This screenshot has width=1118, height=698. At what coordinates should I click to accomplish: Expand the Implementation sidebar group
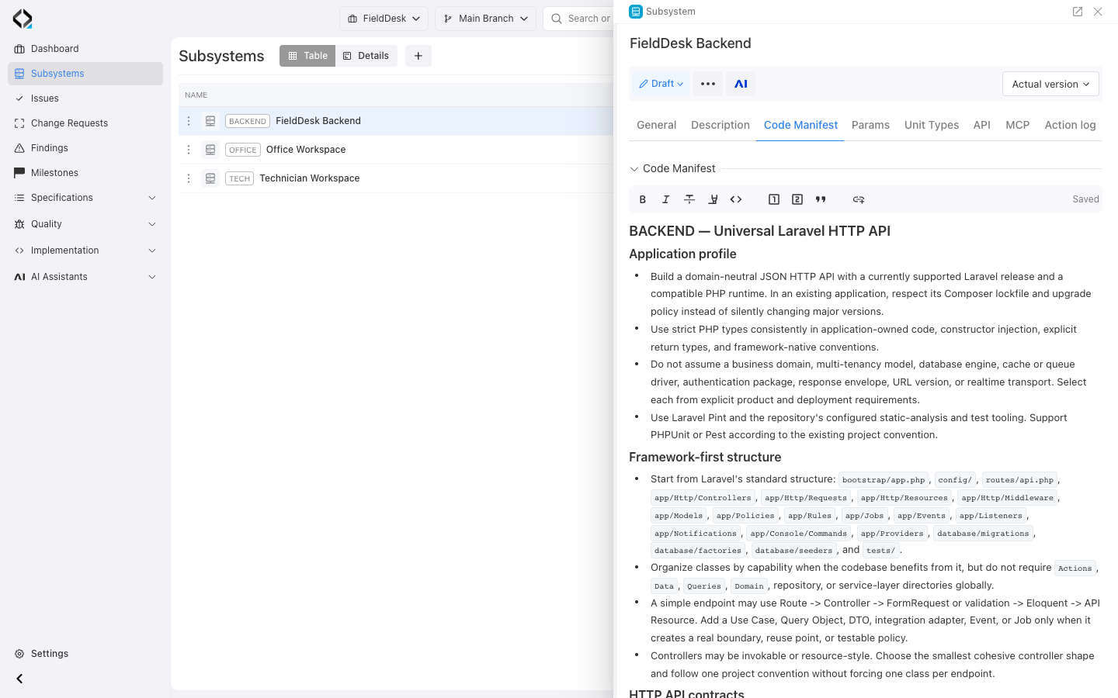85,251
